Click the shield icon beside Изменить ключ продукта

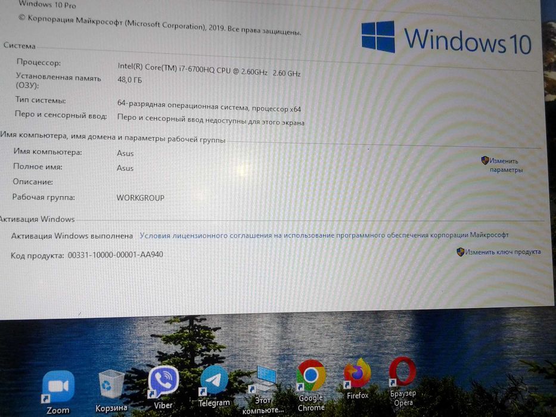point(460,252)
